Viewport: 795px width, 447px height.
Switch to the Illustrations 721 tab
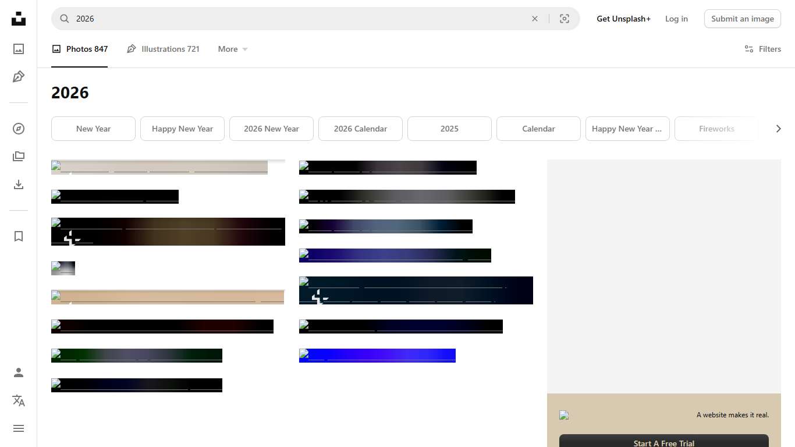click(x=163, y=49)
